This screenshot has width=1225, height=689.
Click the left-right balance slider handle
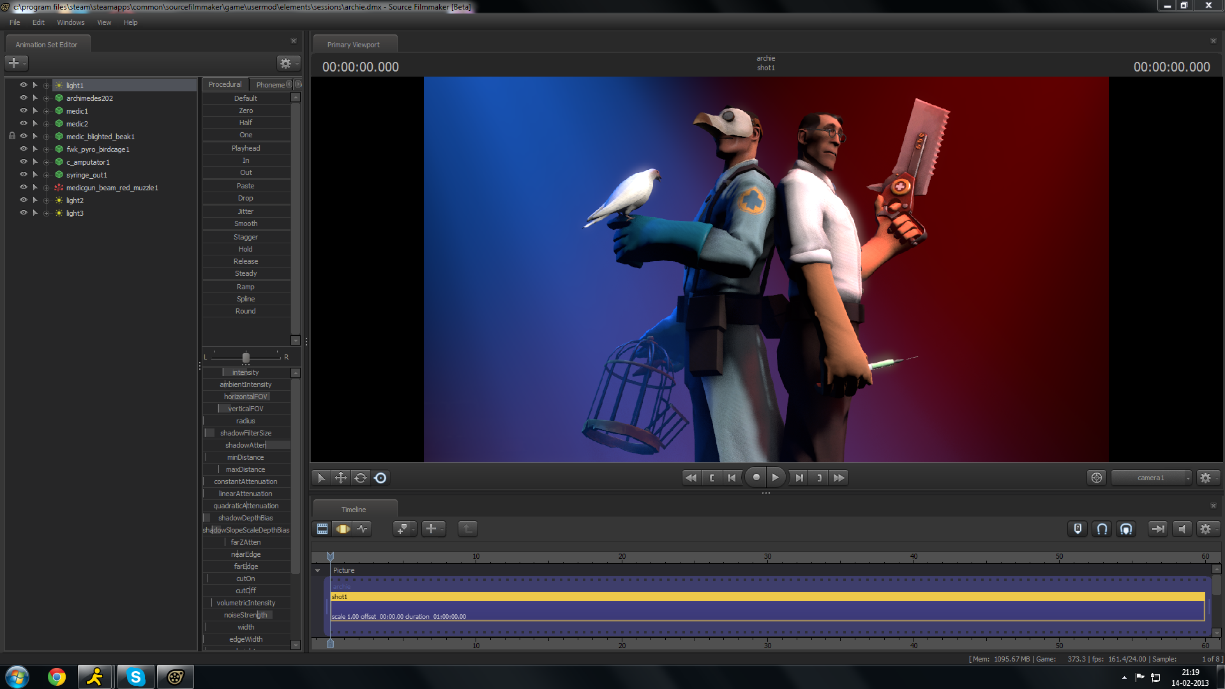(246, 358)
